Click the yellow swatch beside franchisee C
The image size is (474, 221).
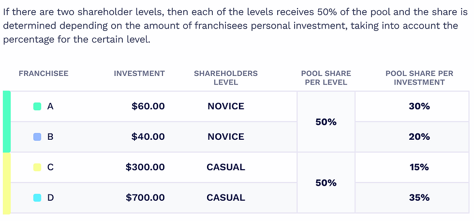[37, 167]
